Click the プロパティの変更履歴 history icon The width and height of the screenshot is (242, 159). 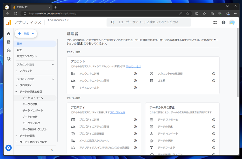73,134
